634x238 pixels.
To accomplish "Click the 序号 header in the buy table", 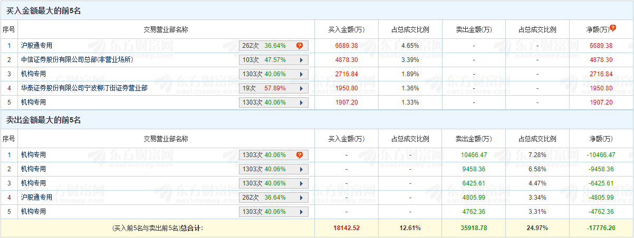I will click(9, 29).
